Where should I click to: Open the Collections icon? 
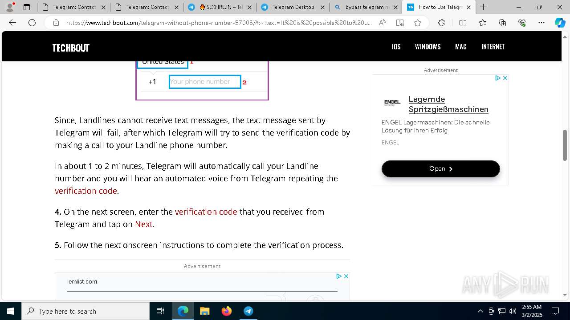point(502,23)
